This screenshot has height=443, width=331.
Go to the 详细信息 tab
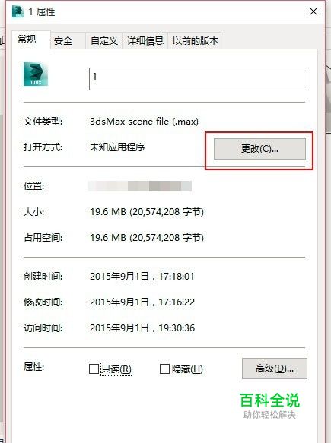(145, 41)
